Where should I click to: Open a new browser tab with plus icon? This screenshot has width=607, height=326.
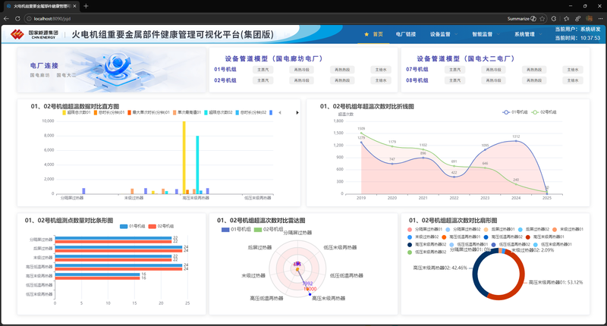tap(86, 5)
